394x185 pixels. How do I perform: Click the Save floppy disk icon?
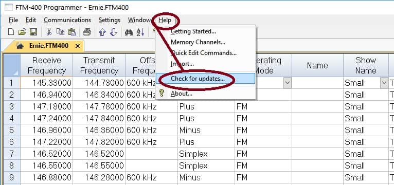(33, 32)
